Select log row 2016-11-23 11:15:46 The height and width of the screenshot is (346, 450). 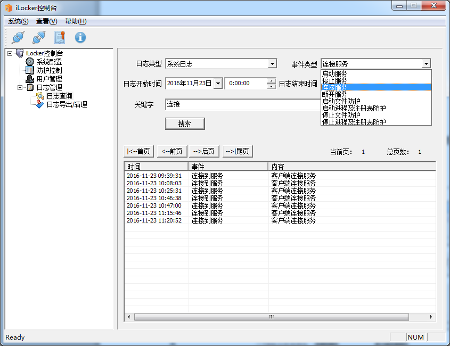pos(280,213)
